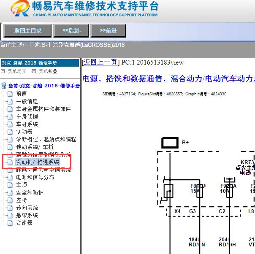The height and width of the screenshot is (254, 255).
Task: Open 电源和信号分布 section
Action: (x=35, y=177)
